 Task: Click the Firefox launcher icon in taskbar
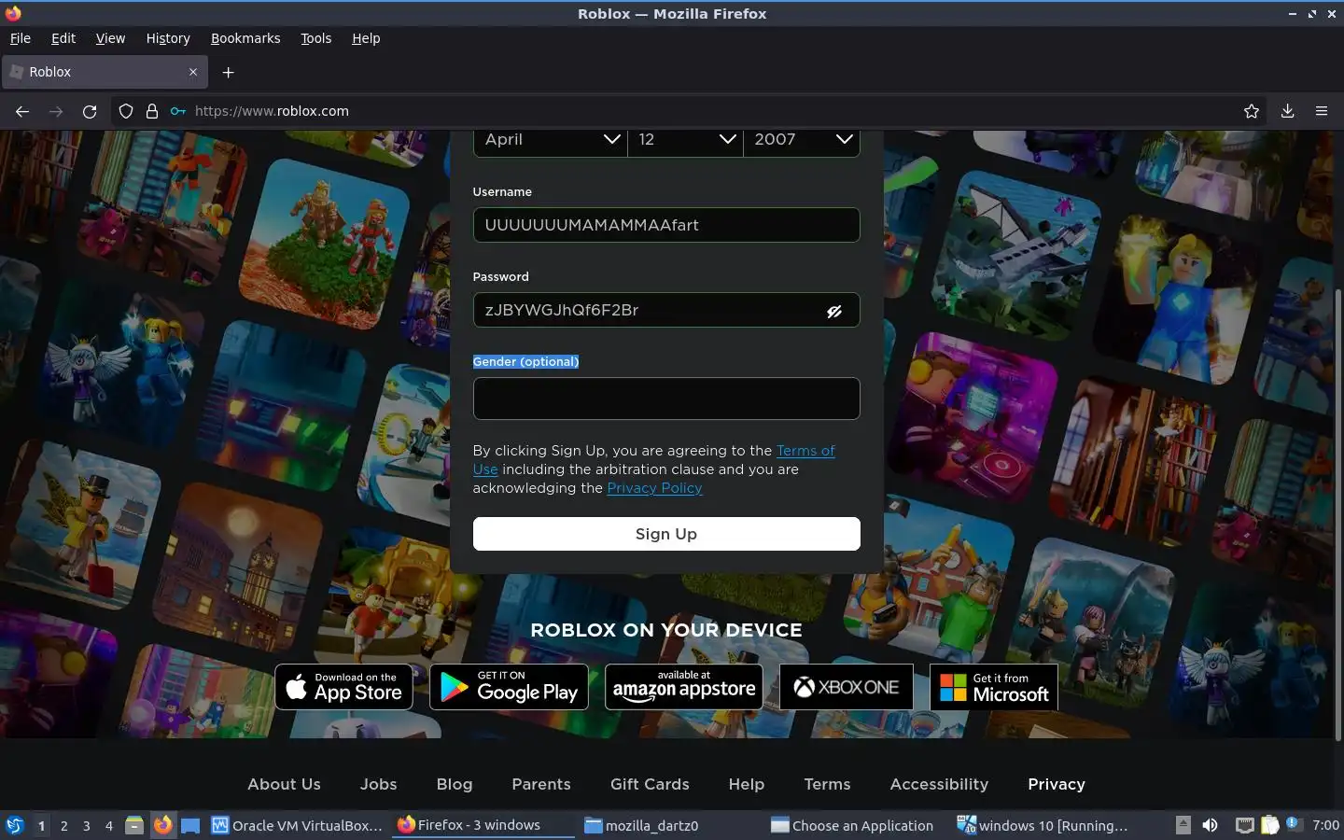163,825
